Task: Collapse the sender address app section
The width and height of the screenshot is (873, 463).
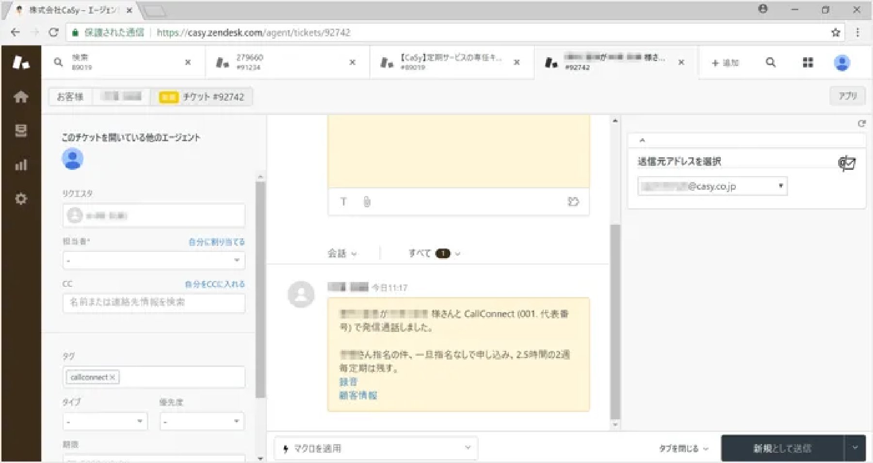Action: tap(642, 140)
